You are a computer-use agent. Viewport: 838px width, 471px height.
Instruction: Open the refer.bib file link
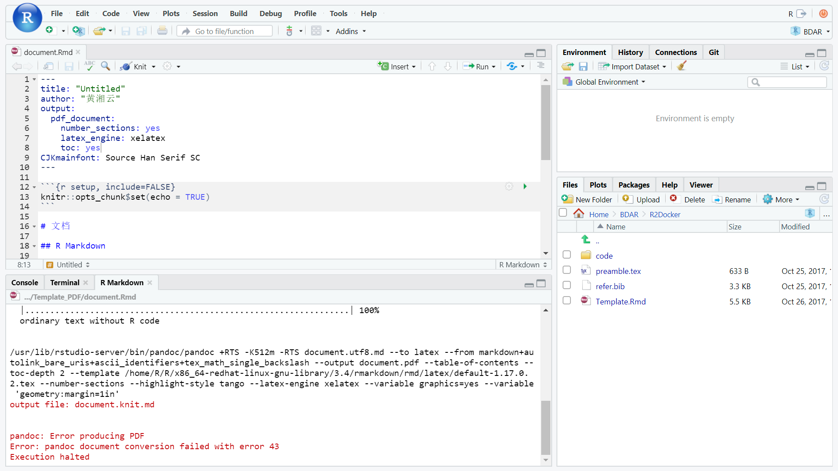point(610,287)
